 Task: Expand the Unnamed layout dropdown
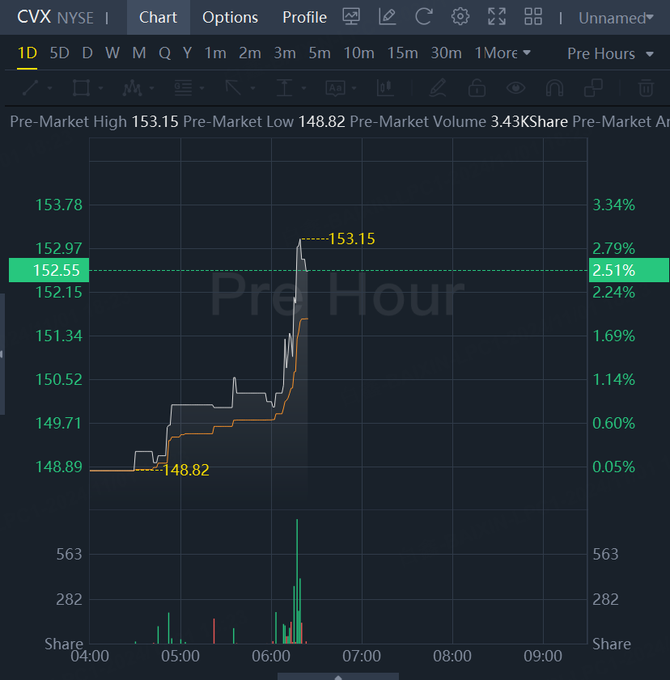[616, 18]
